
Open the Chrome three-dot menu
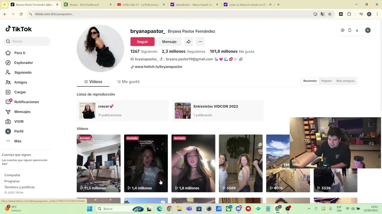(377, 14)
